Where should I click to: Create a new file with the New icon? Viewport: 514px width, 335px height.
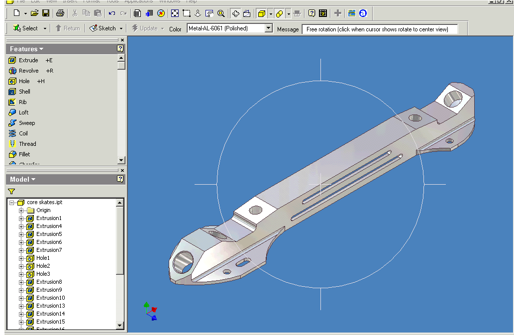pyautogui.click(x=16, y=13)
